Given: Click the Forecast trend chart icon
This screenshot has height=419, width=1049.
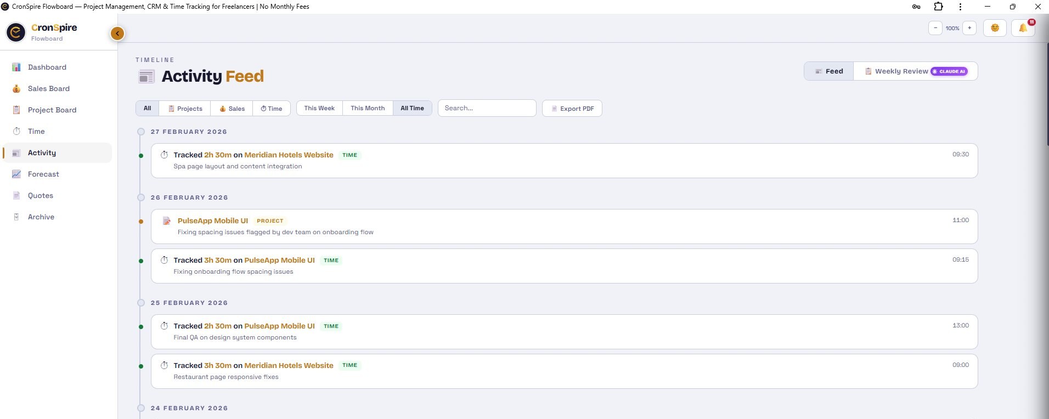Looking at the screenshot, I should (16, 174).
